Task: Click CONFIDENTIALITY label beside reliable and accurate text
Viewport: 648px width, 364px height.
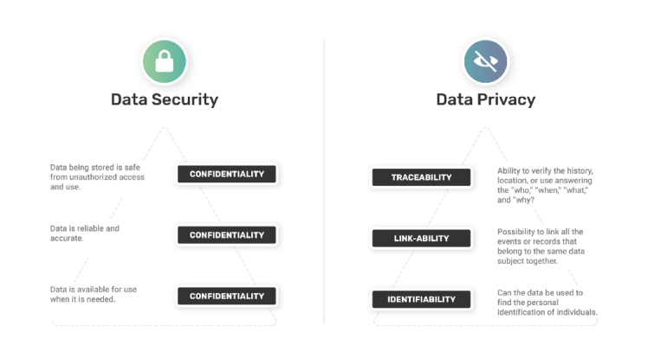Action: (227, 234)
